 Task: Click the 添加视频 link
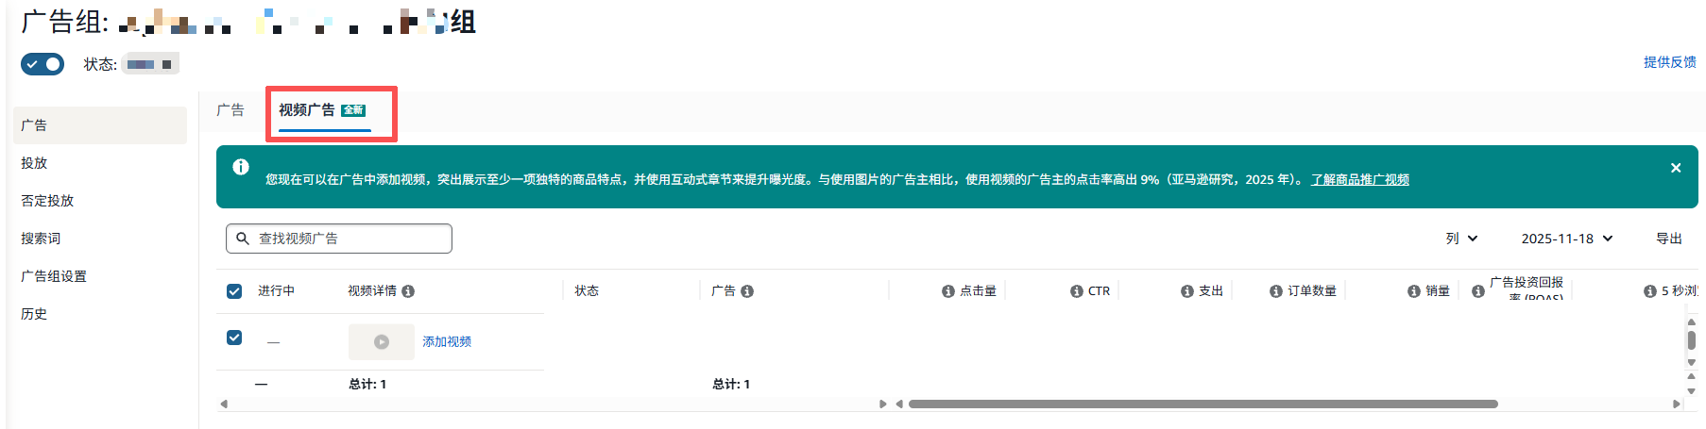pyautogui.click(x=447, y=341)
